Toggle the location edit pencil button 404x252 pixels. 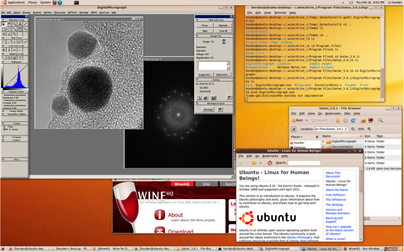(294, 129)
